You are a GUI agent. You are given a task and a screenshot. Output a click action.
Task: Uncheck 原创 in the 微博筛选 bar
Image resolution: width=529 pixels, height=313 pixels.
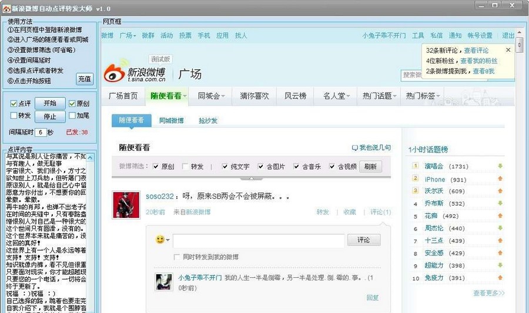coord(156,166)
